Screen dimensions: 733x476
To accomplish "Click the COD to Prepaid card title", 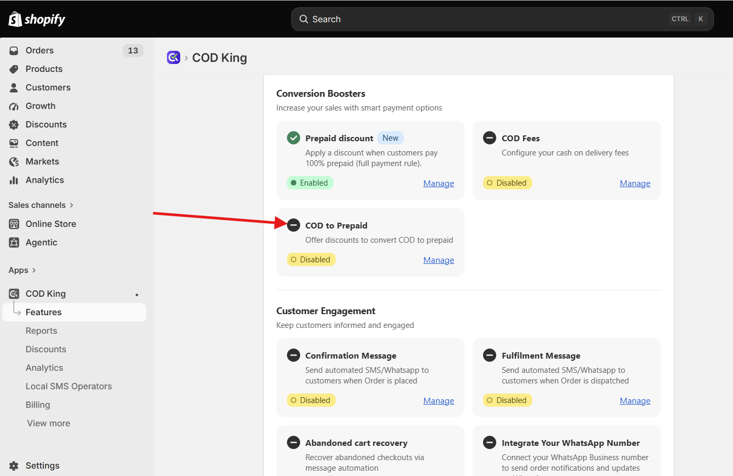I will click(337, 225).
